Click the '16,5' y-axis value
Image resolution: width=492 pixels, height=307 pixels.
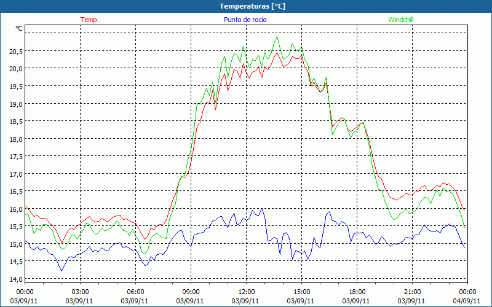pyautogui.click(x=16, y=192)
